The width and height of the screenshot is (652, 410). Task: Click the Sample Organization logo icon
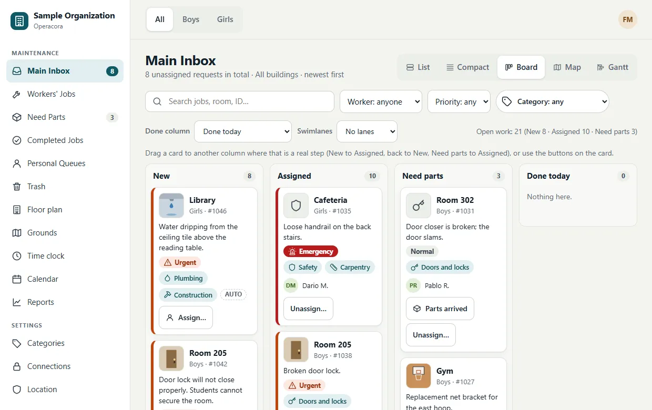[x=19, y=21]
